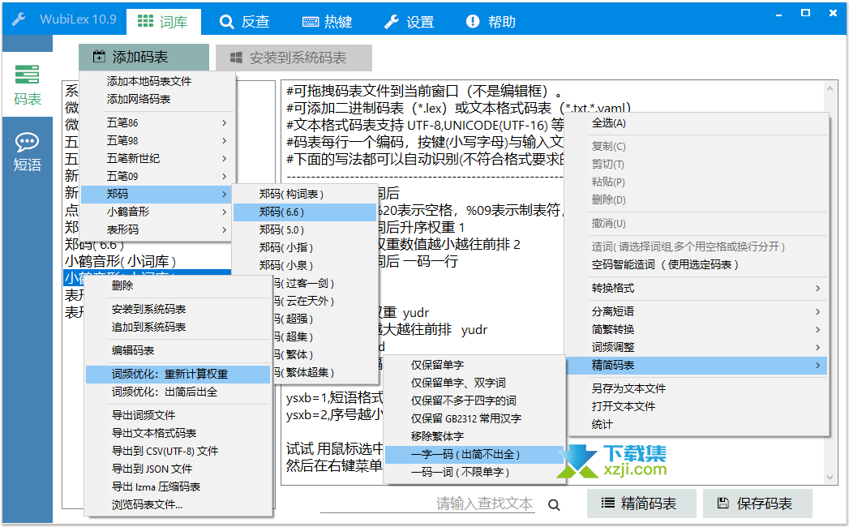Choose 词频优化：出简后出全

point(177,392)
